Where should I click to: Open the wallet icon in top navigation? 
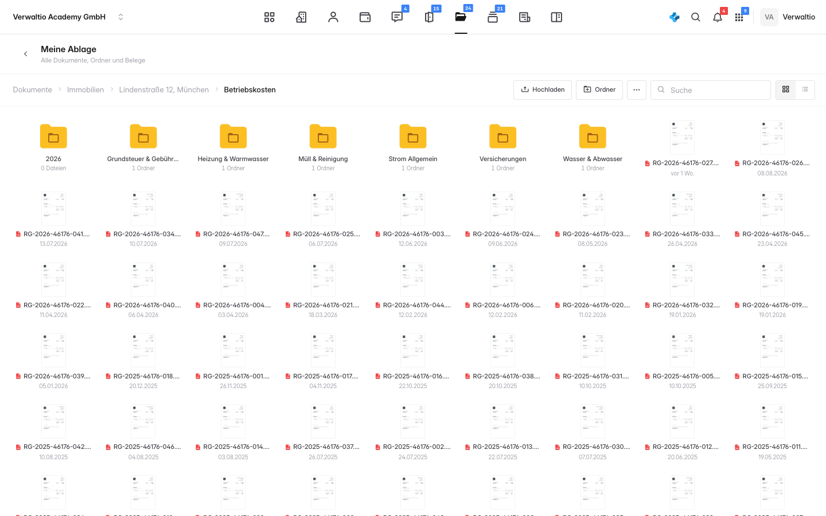click(365, 17)
